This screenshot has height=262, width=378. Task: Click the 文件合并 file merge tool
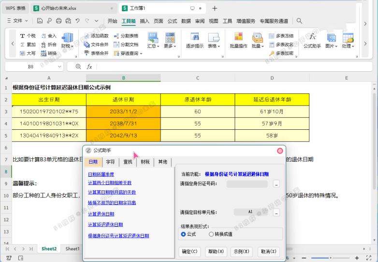pos(96,45)
